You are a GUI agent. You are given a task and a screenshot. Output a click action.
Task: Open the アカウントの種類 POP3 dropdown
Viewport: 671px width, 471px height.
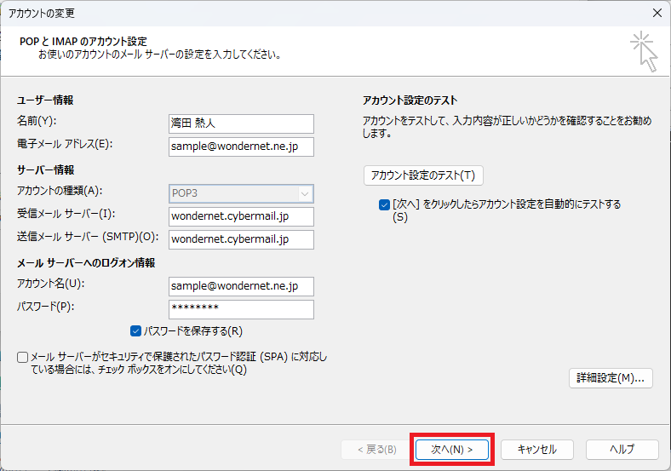241,193
